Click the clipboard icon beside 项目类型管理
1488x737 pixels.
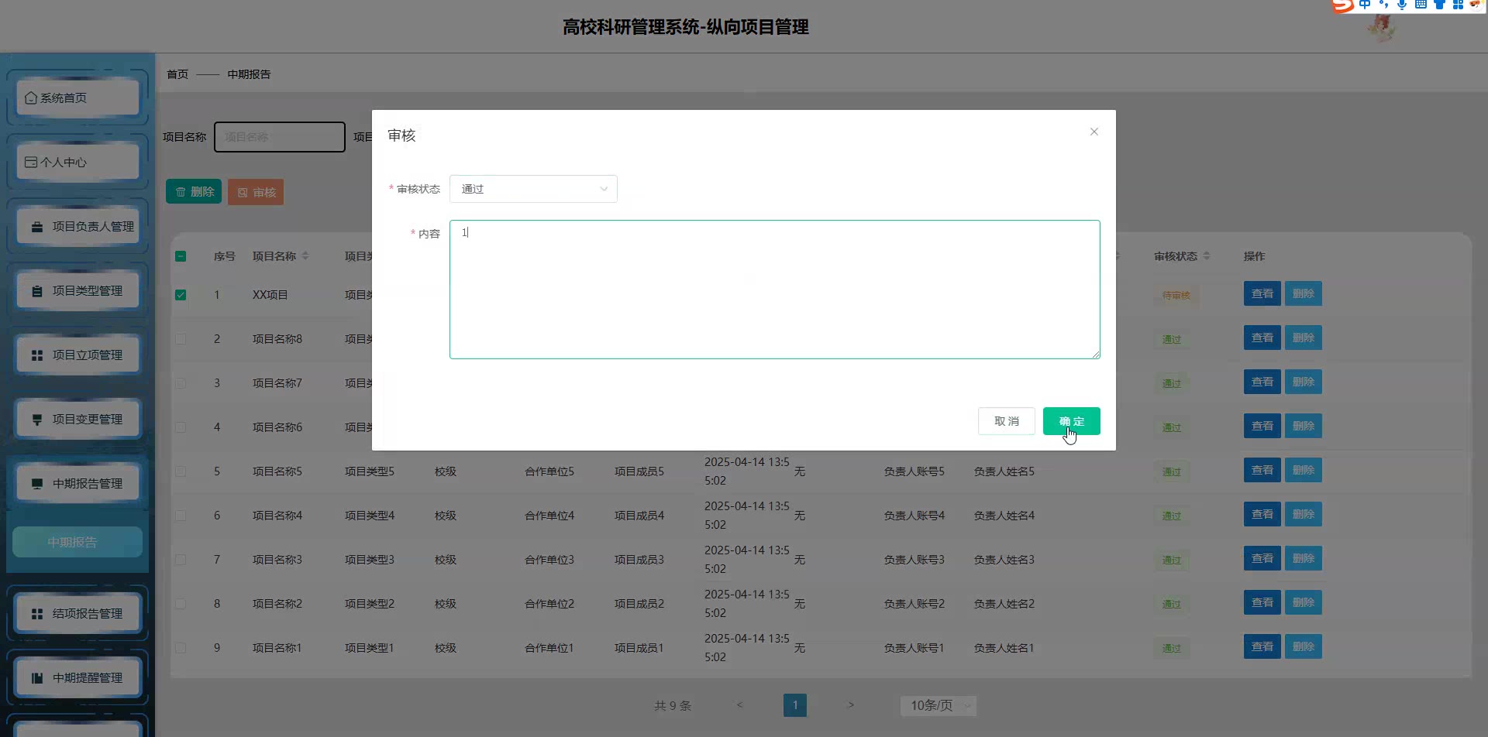click(x=37, y=291)
